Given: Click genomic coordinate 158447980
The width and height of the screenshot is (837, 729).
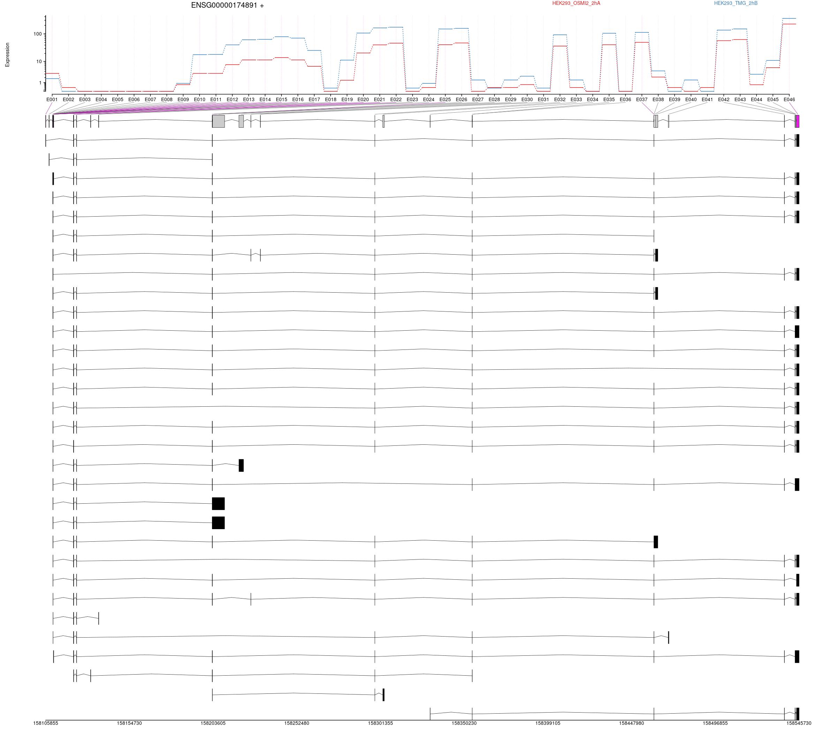Looking at the screenshot, I should point(632,723).
